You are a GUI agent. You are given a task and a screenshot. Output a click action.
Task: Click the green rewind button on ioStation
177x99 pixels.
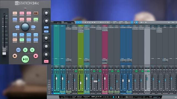tap(25, 50)
